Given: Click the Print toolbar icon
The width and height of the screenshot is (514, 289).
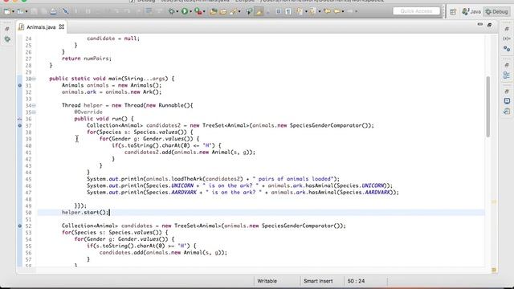Looking at the screenshot, I should coord(53,11).
